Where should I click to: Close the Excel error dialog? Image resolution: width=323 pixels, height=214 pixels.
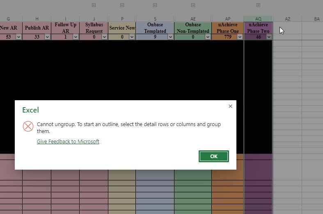(230, 106)
